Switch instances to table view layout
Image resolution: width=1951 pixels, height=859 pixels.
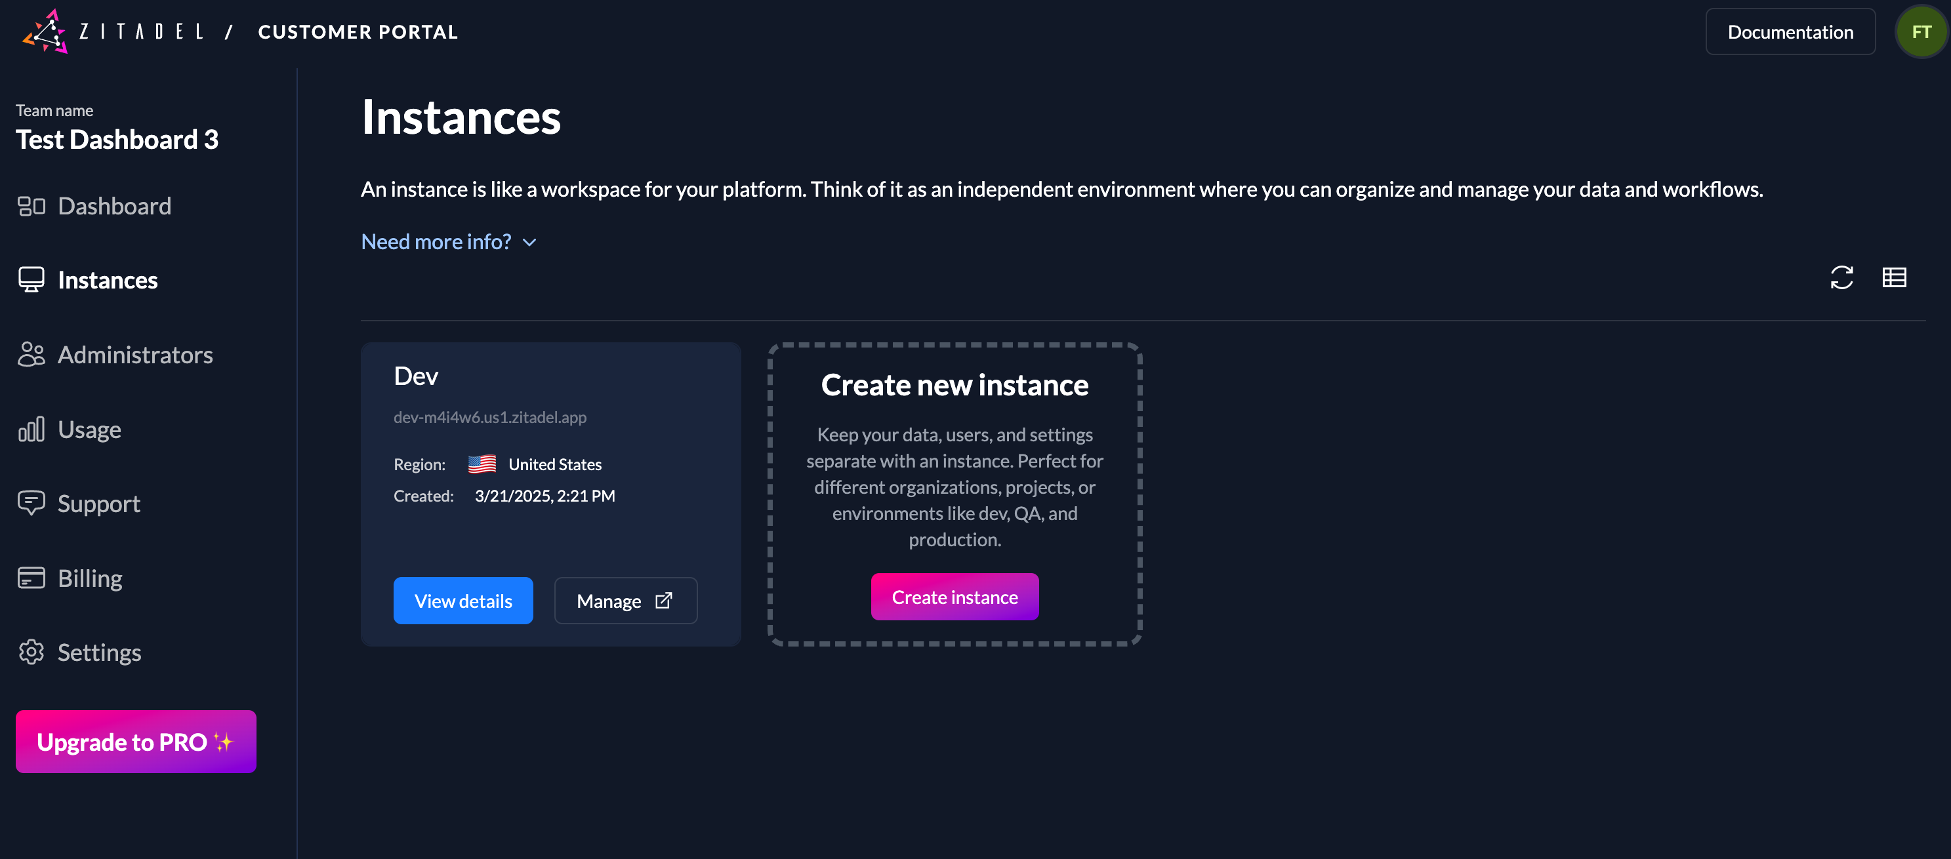[1894, 277]
